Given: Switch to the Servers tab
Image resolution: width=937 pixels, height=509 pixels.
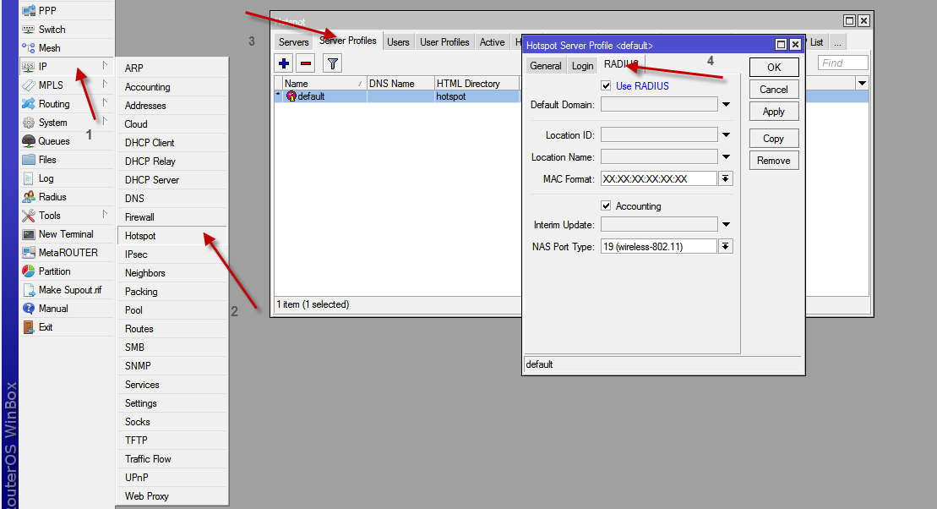Looking at the screenshot, I should 293,42.
